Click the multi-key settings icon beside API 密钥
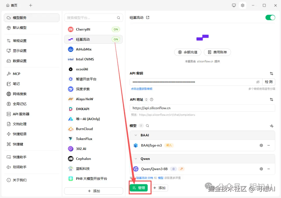This screenshot has width=281, height=198. pos(271,73)
